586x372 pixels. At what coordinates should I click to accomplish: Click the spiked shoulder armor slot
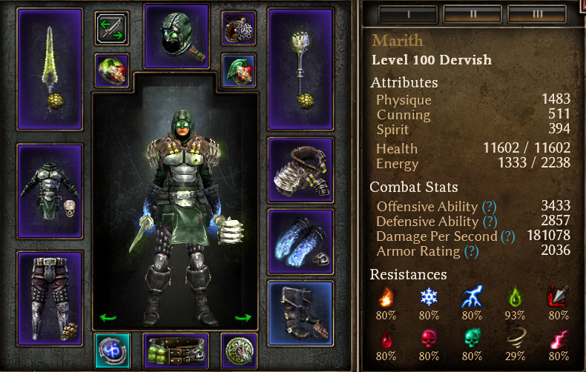coord(300,170)
